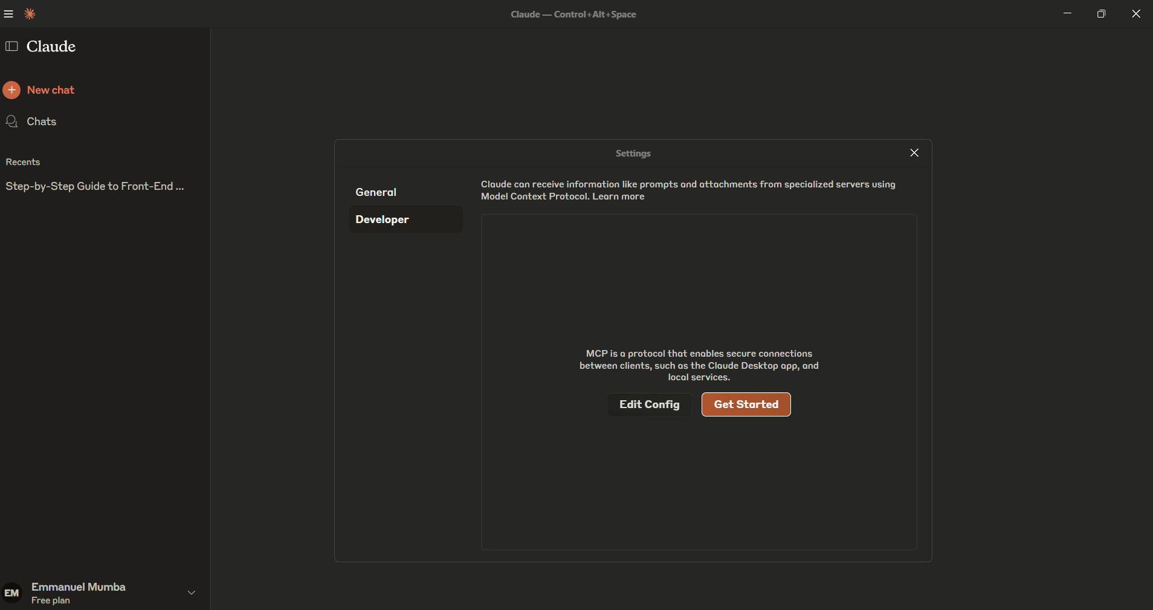Image resolution: width=1153 pixels, height=610 pixels.
Task: Click the MCP protocol description text
Action: click(x=699, y=365)
